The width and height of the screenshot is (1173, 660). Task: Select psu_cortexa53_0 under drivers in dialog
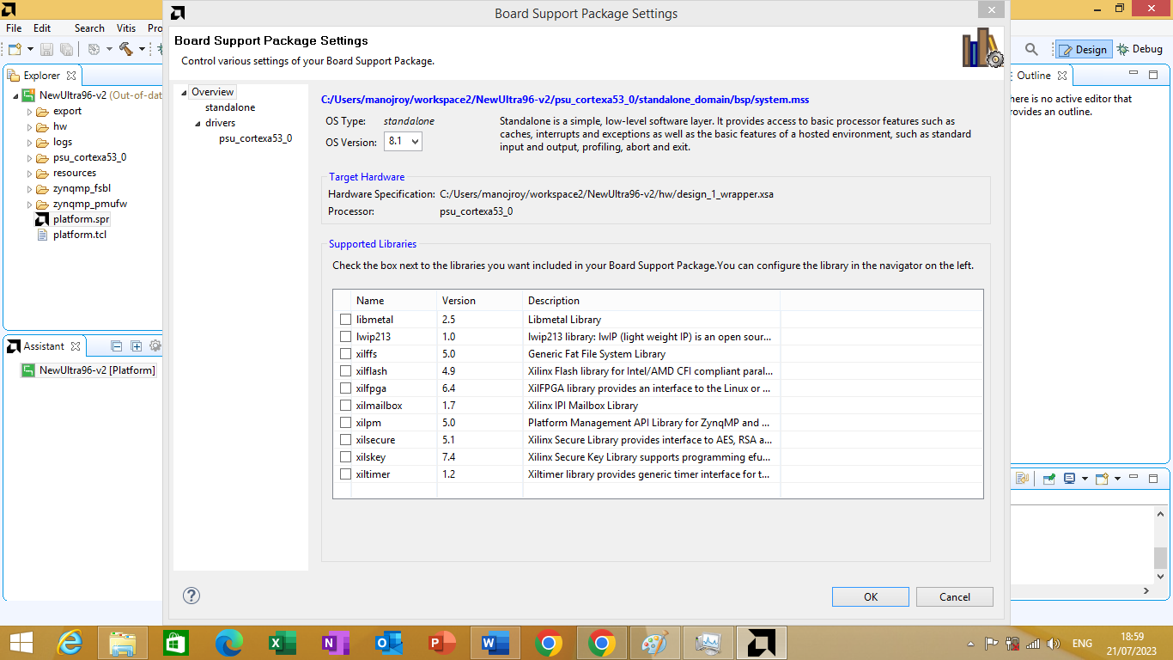click(x=255, y=138)
